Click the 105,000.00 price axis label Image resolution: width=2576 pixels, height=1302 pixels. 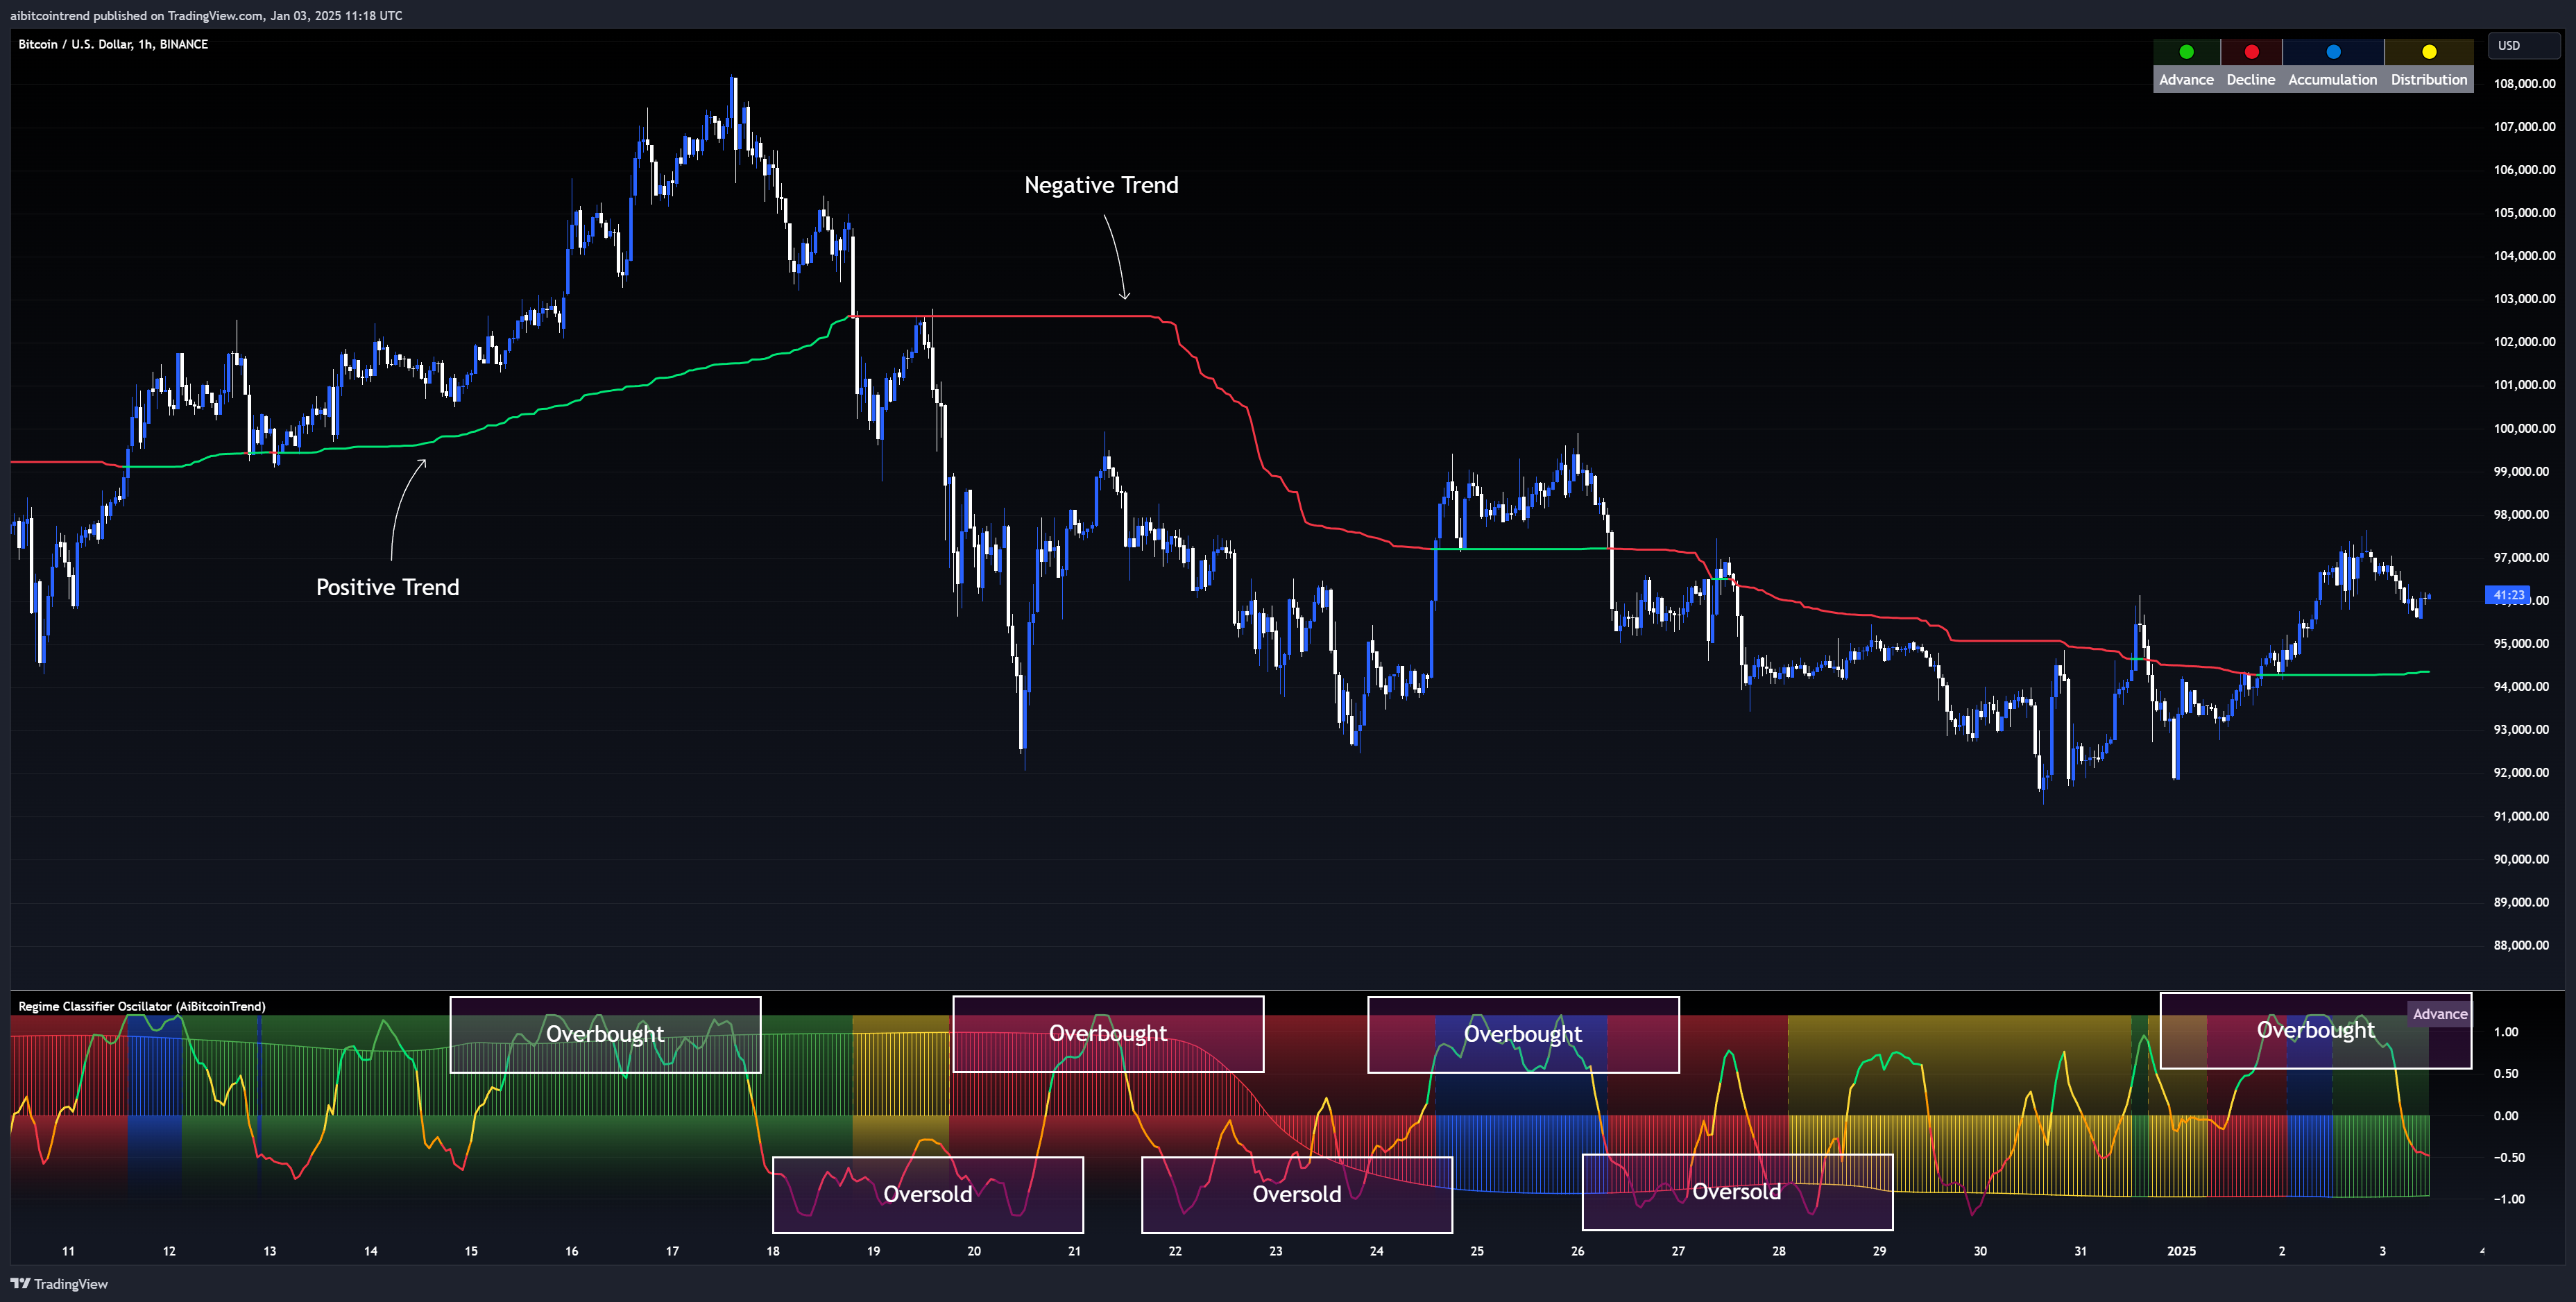click(x=2524, y=212)
